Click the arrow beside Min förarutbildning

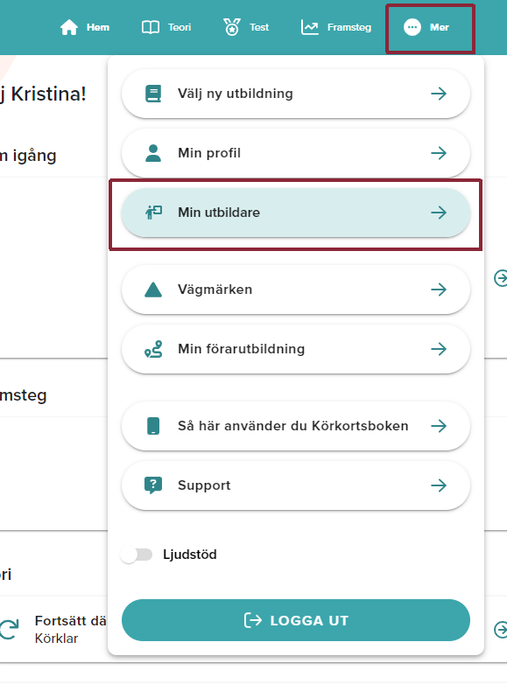pos(439,349)
